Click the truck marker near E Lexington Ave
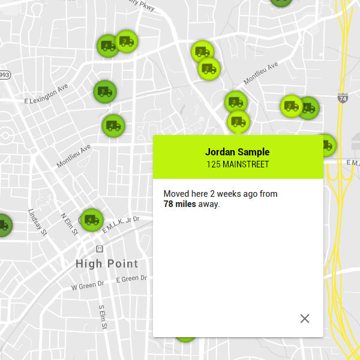The width and height of the screenshot is (360, 360). pos(104,92)
